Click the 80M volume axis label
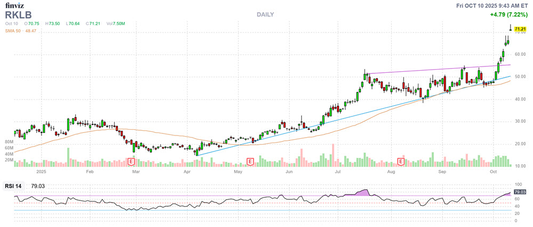This screenshot has width=533, height=227. tap(9, 142)
